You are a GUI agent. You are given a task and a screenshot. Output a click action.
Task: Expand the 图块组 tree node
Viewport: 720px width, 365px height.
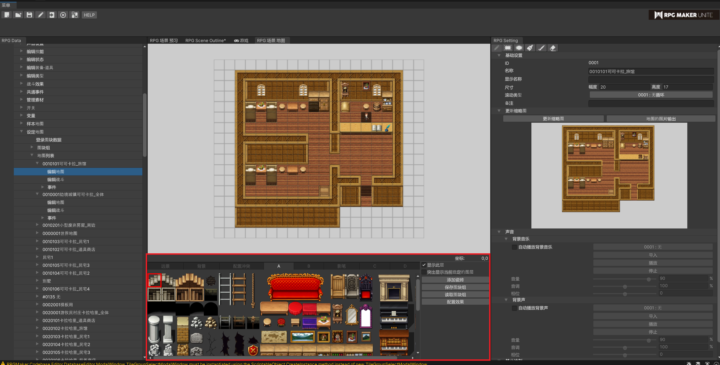coord(32,147)
